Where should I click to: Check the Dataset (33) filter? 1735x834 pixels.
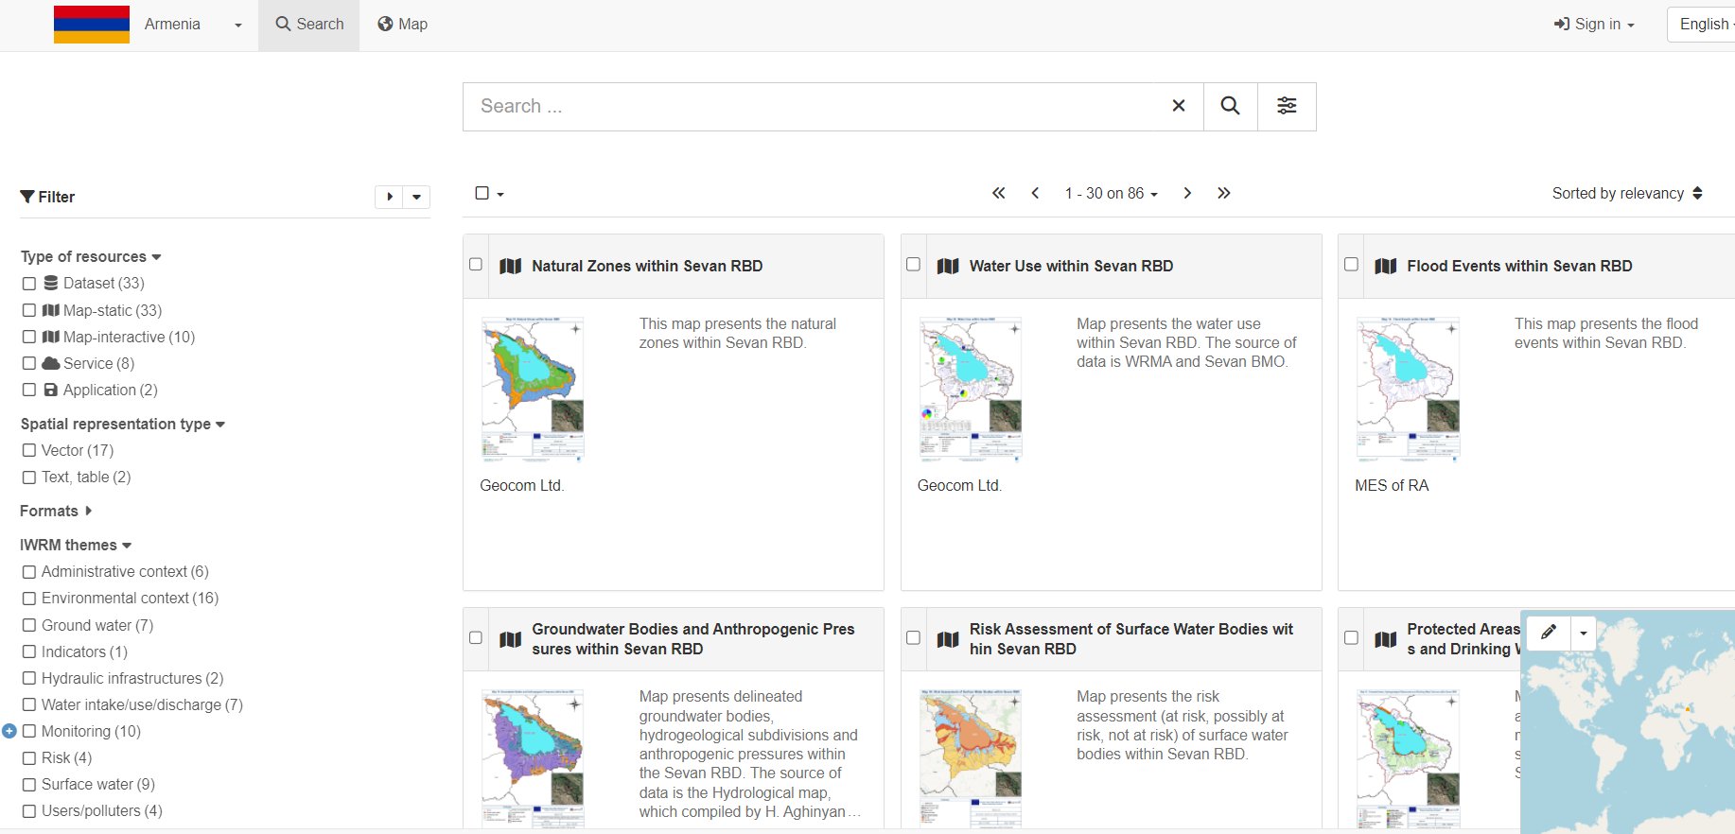pos(29,284)
